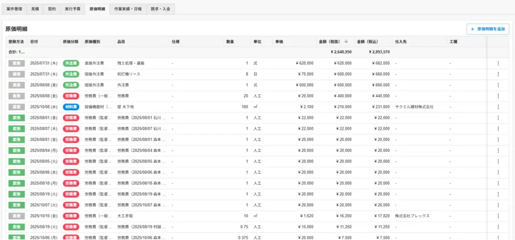515x240 pixels.
Task: Open row menu for 2025/08/01 森本 labor row
Action: 498,140
